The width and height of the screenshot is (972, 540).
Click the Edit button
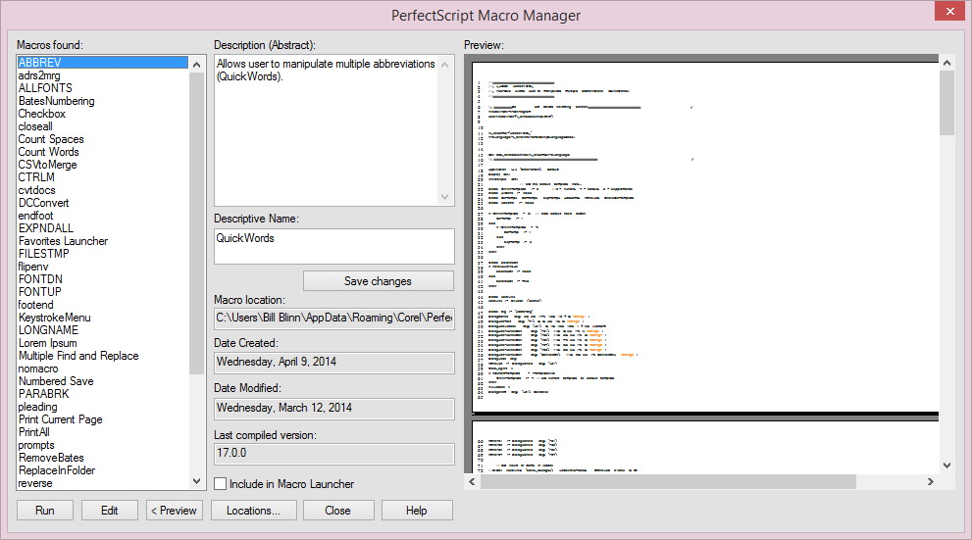click(x=110, y=511)
